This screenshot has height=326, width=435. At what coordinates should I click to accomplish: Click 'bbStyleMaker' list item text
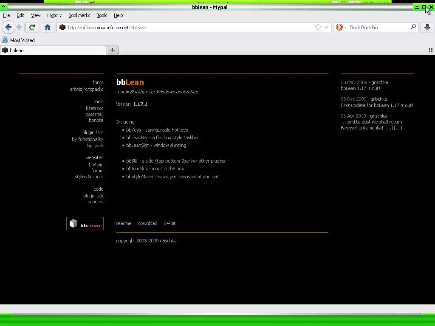(172, 177)
